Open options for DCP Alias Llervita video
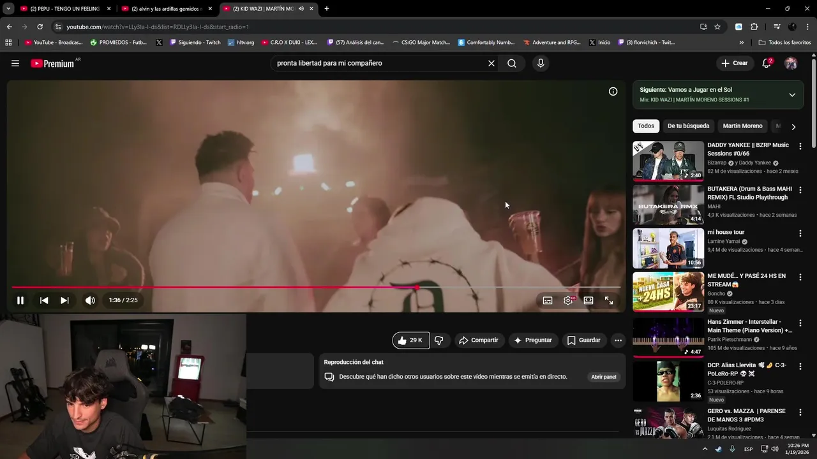 point(800,367)
